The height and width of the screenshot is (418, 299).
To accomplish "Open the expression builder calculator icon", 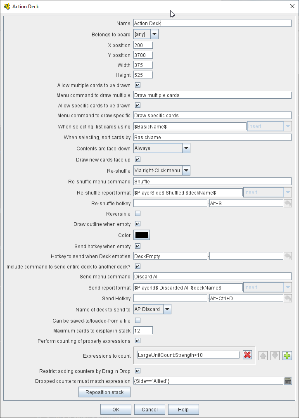I will [288, 381].
